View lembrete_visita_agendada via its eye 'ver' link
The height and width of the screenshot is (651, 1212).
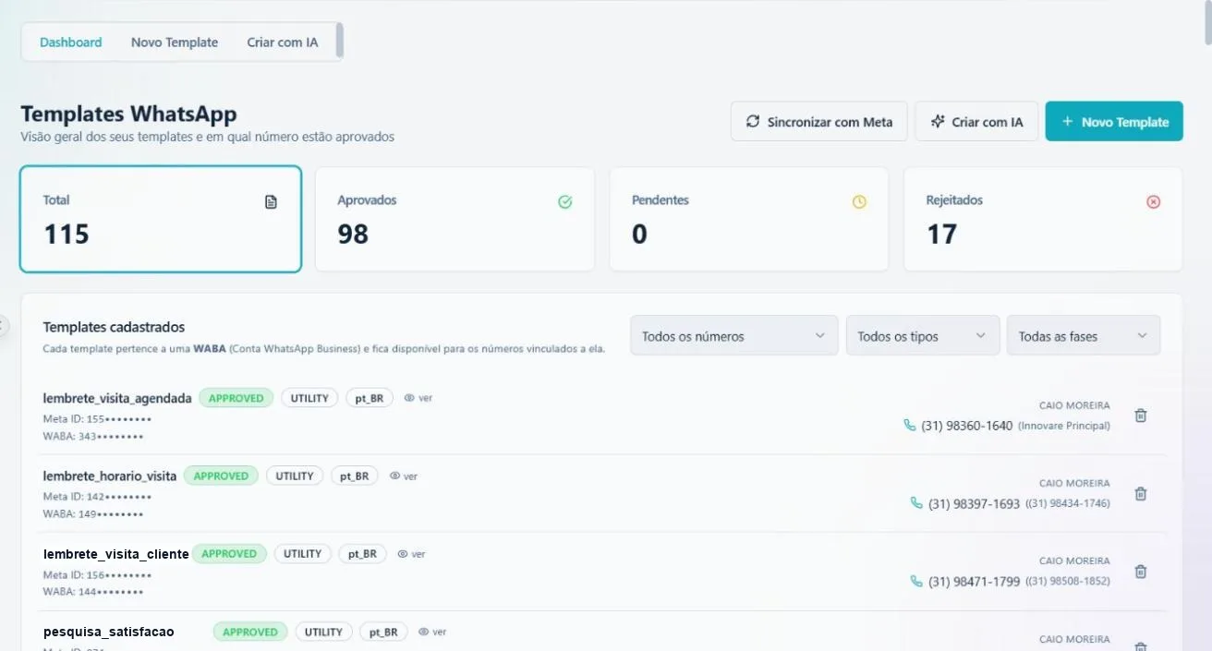[418, 398]
